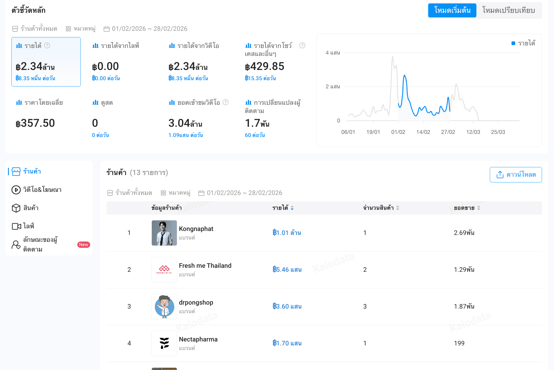The image size is (554, 370).
Task: Click the วิดีโอ&โฆษณา play icon
Action: coord(16,190)
